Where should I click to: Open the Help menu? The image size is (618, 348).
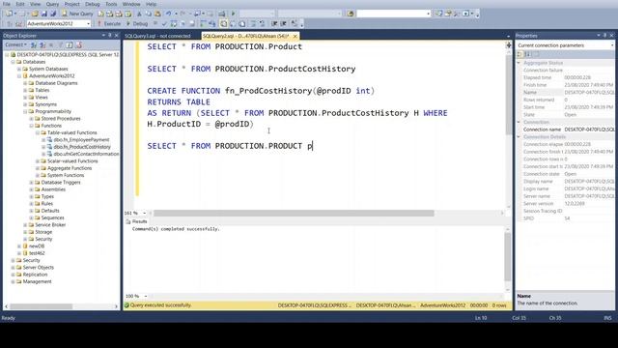click(x=152, y=4)
